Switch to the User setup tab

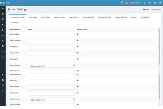33,17
